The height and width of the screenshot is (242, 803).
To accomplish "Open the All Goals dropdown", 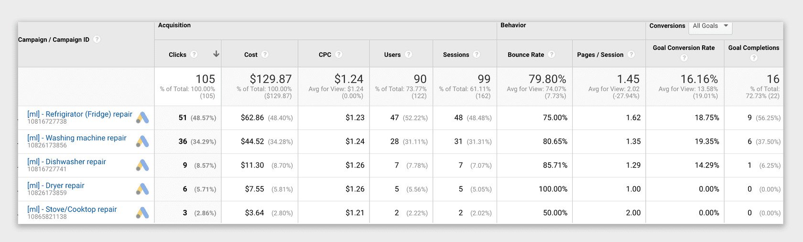I will (x=710, y=26).
